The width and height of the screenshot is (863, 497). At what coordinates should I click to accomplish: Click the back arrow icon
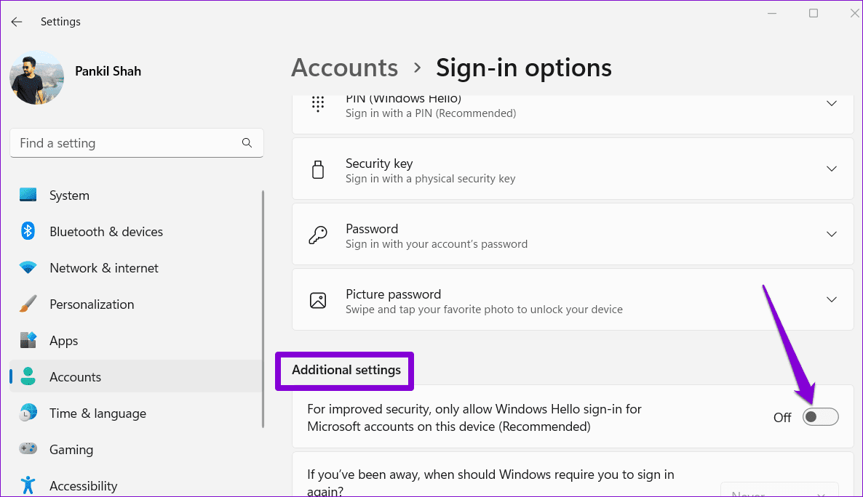(x=17, y=22)
